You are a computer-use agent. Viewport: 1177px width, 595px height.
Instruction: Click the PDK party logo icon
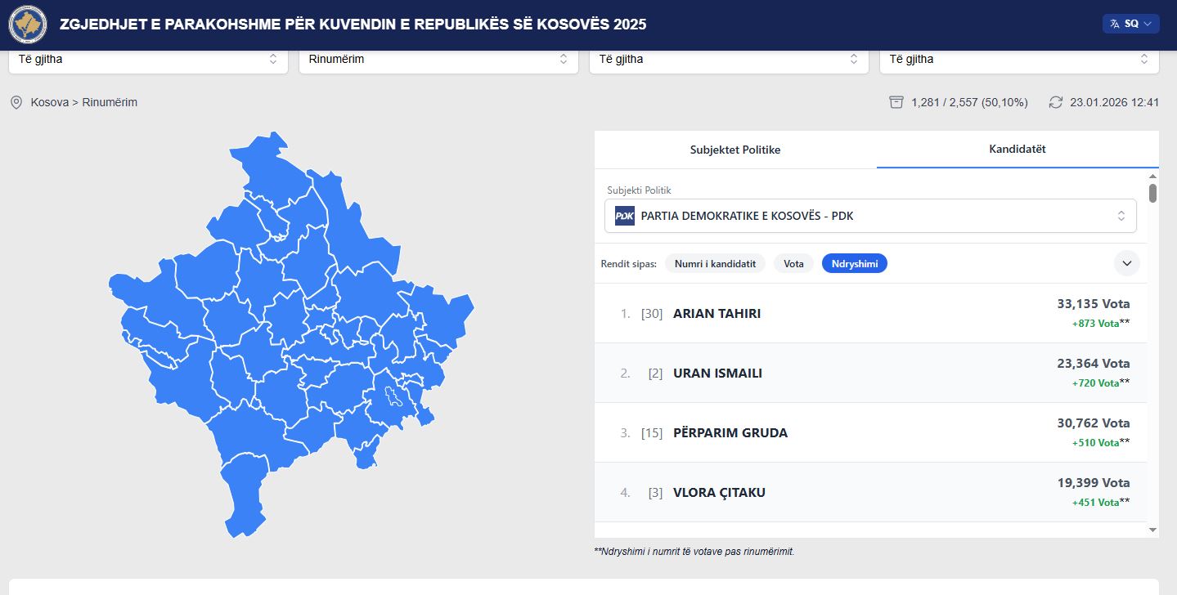pos(625,217)
